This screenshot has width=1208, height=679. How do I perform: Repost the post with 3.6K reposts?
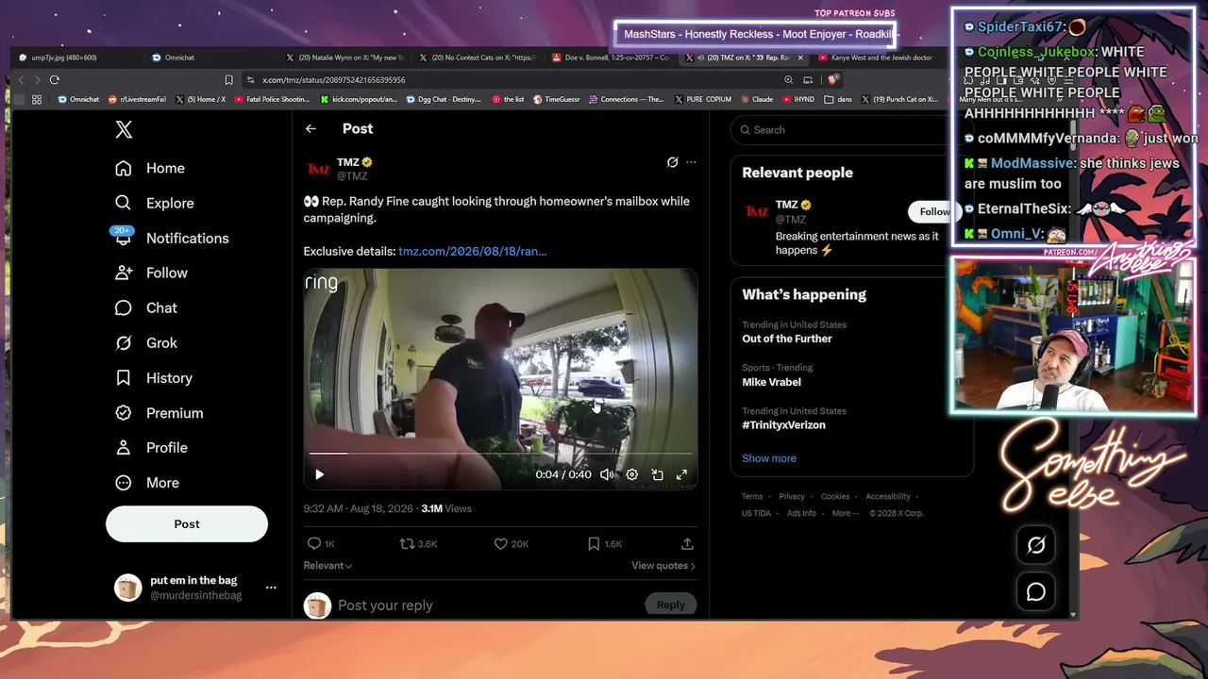pyautogui.click(x=418, y=543)
